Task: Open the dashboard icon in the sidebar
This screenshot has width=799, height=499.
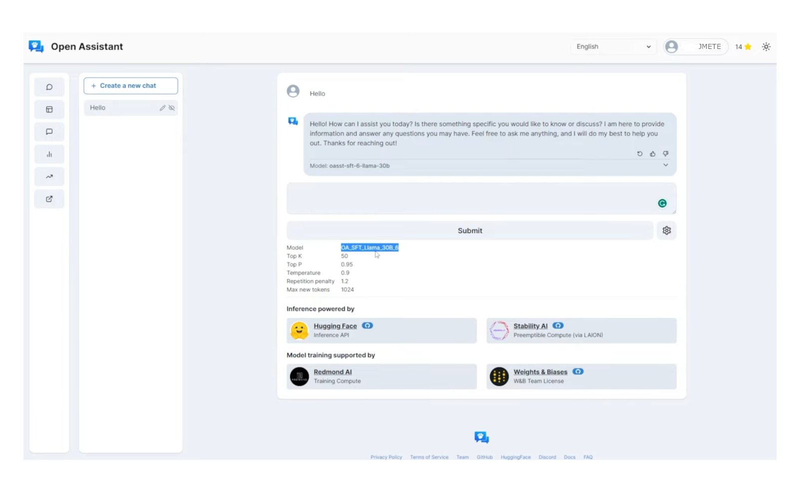Action: pos(49,109)
